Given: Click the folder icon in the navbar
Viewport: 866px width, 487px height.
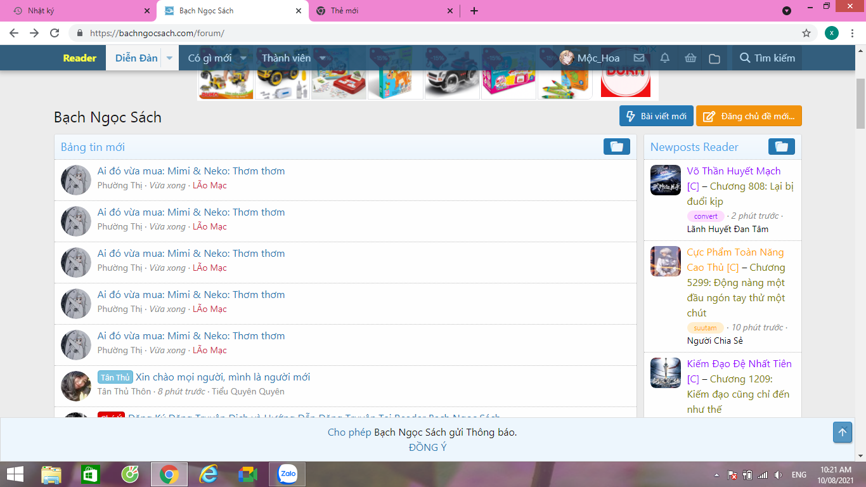Looking at the screenshot, I should point(714,58).
